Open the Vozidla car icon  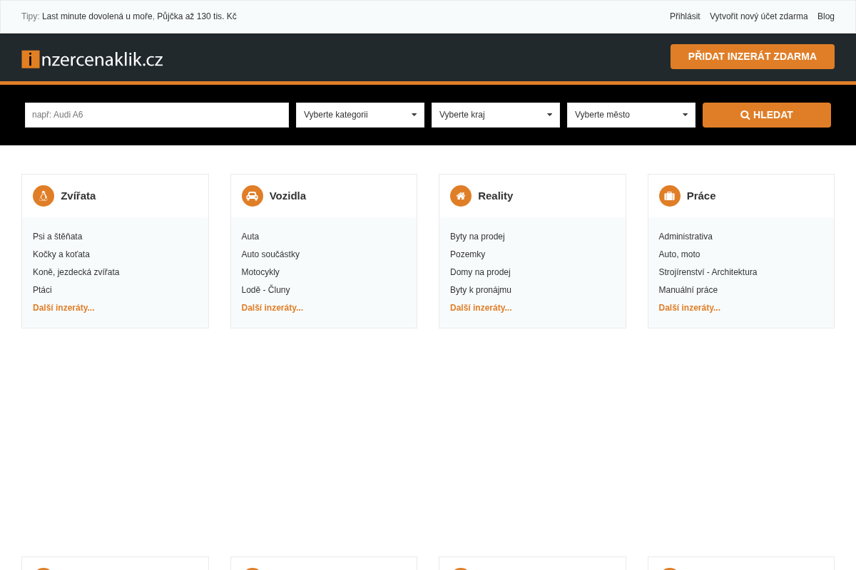click(x=253, y=196)
